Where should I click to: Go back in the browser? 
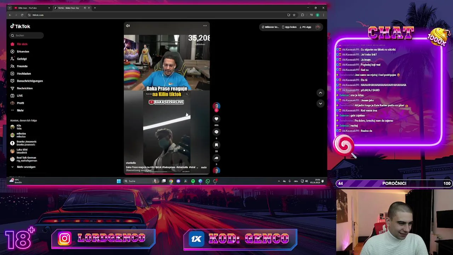(10, 15)
